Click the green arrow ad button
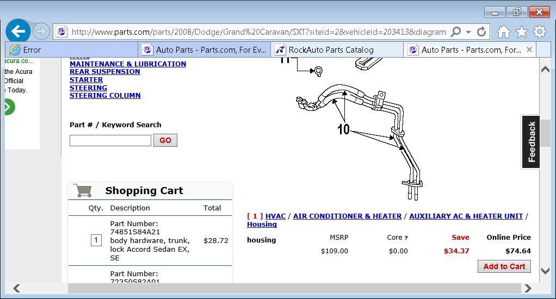 coord(9,107)
